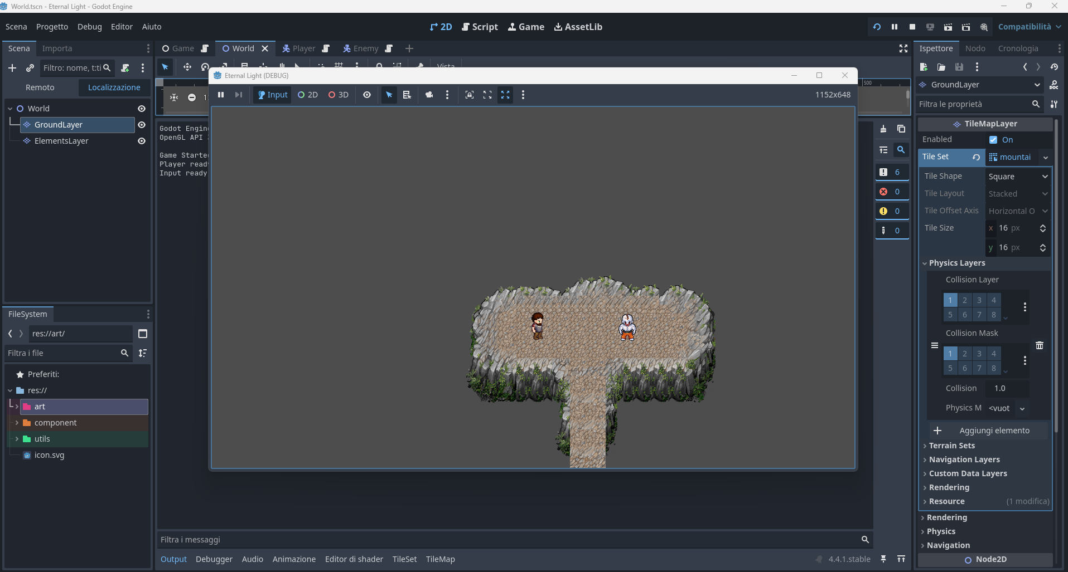Open the Movie Maker mode icon
The width and height of the screenshot is (1068, 572).
pos(984,27)
